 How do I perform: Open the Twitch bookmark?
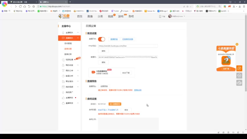click(115, 11)
